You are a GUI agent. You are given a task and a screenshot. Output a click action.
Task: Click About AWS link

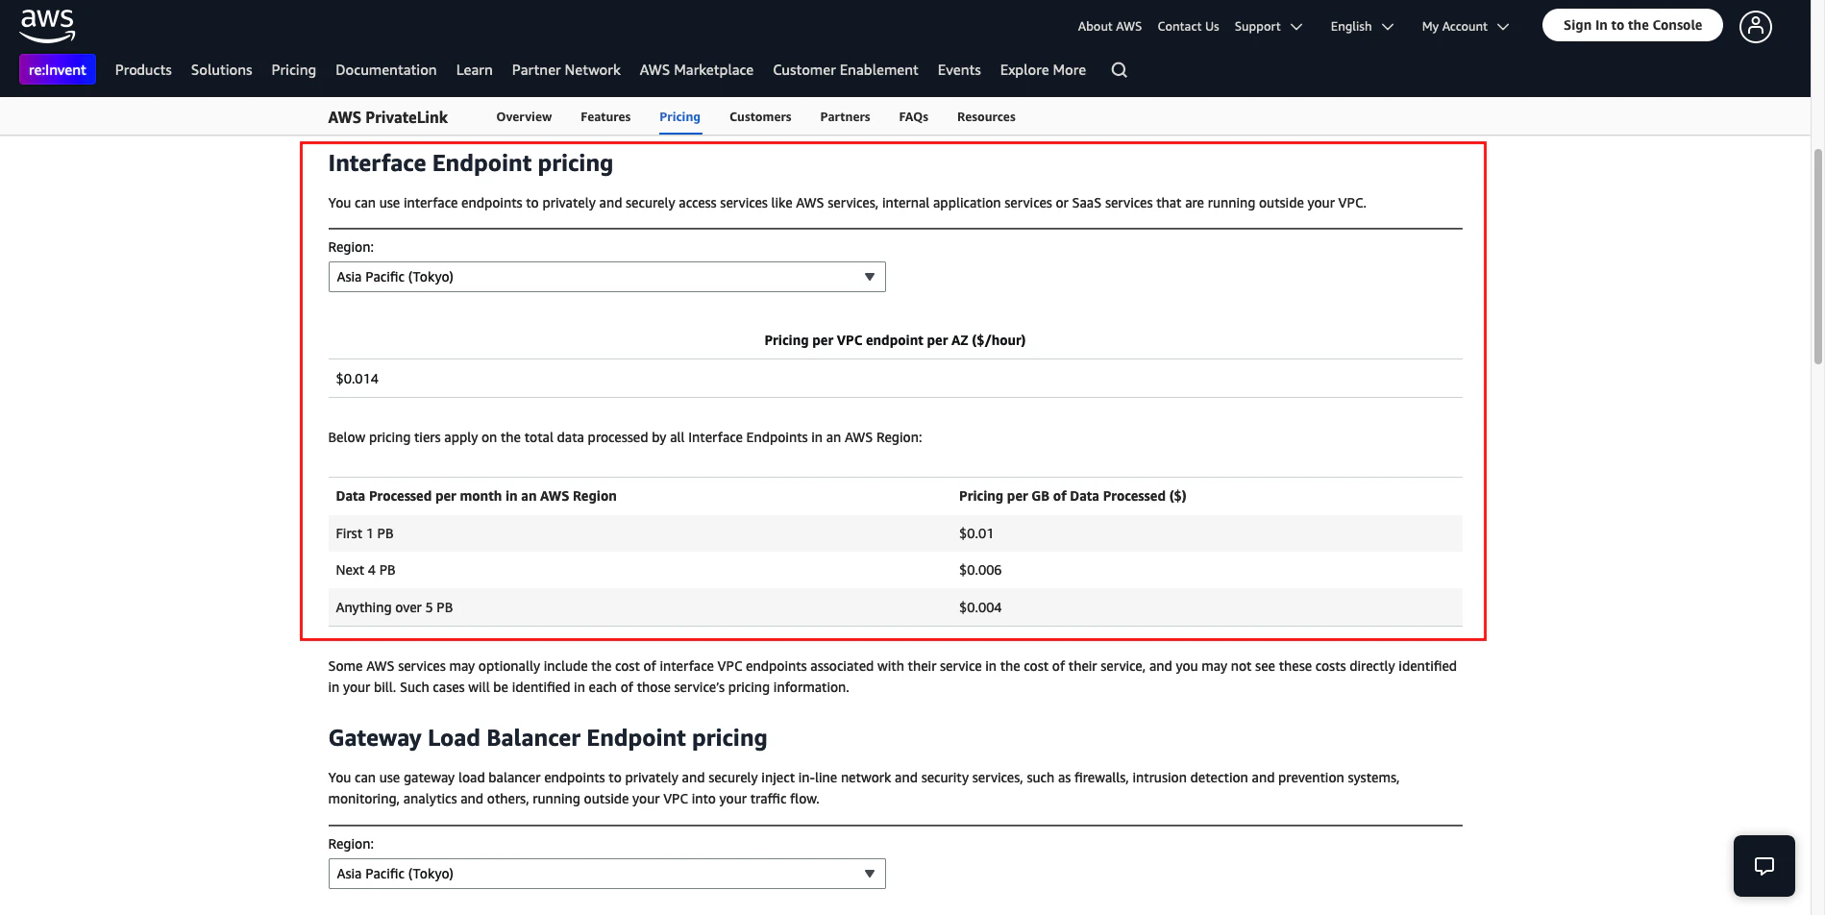[x=1109, y=27]
